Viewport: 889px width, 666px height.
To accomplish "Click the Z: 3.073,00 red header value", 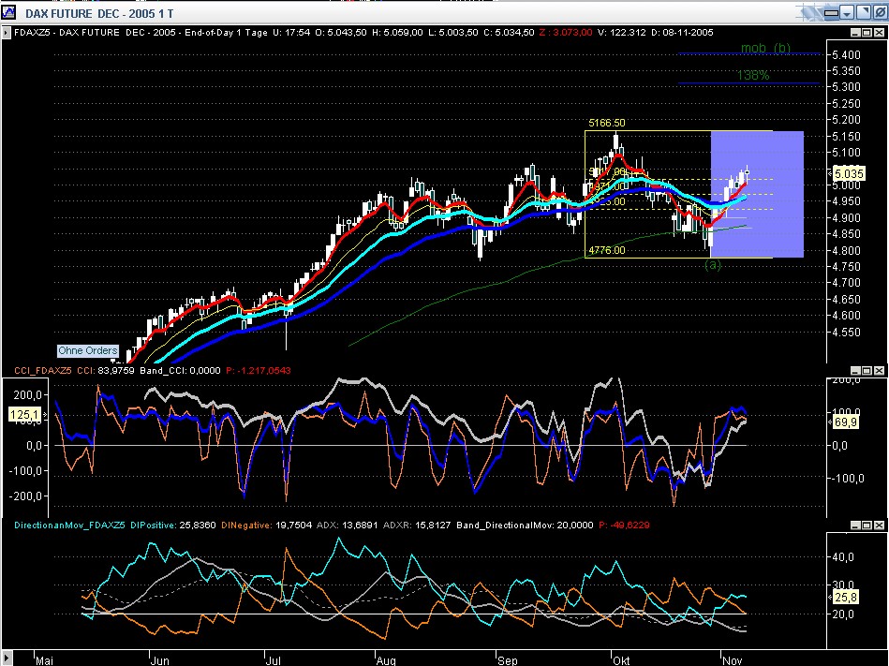I will click(565, 32).
